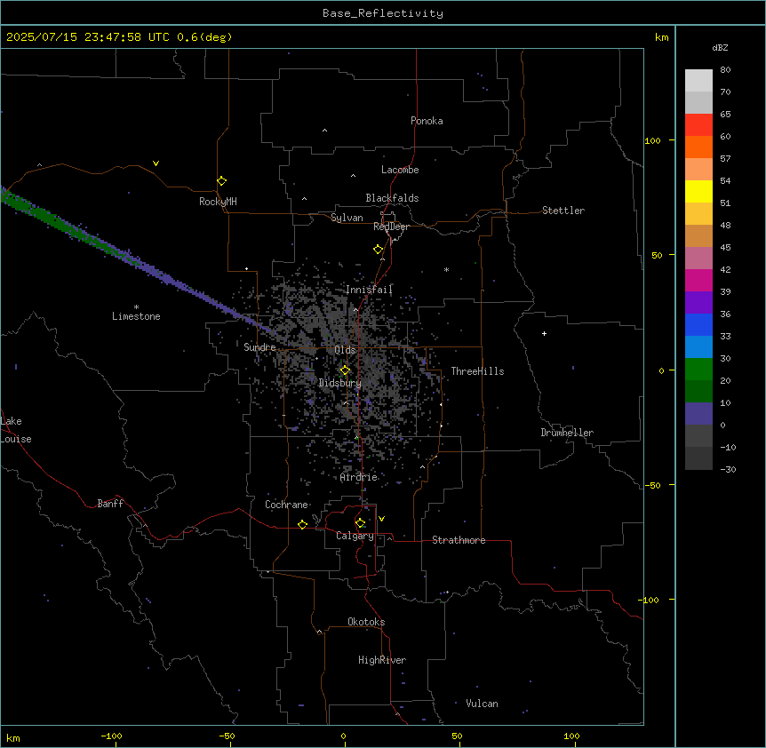The width and height of the screenshot is (766, 748).
Task: Select the Ponoka city label
Action: 427,121
